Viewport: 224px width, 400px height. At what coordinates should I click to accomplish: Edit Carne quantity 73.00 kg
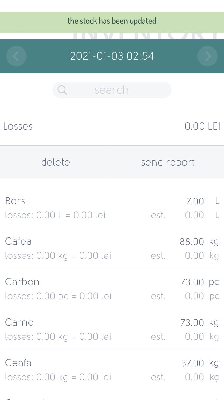click(200, 323)
